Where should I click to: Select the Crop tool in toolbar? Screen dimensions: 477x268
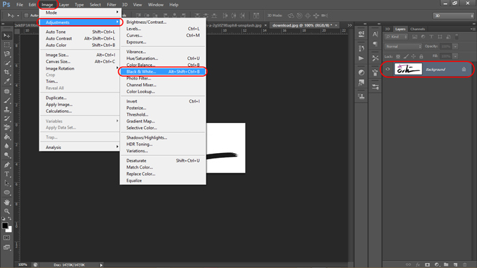click(x=7, y=72)
